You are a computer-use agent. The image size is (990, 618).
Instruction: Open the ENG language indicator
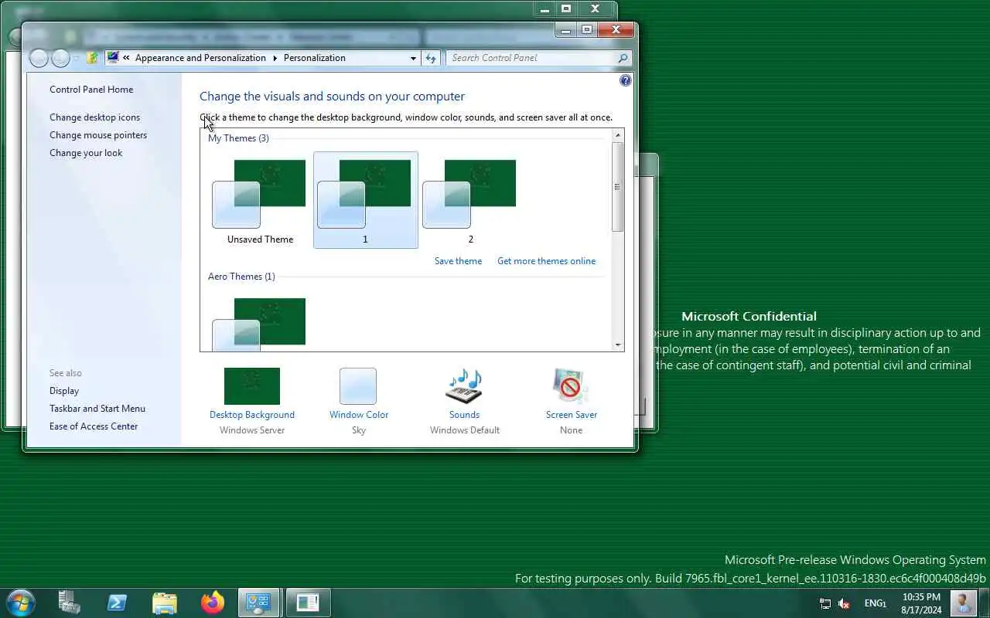click(x=876, y=603)
